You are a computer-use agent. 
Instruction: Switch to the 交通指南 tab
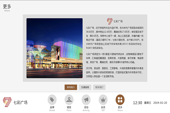[85, 87]
